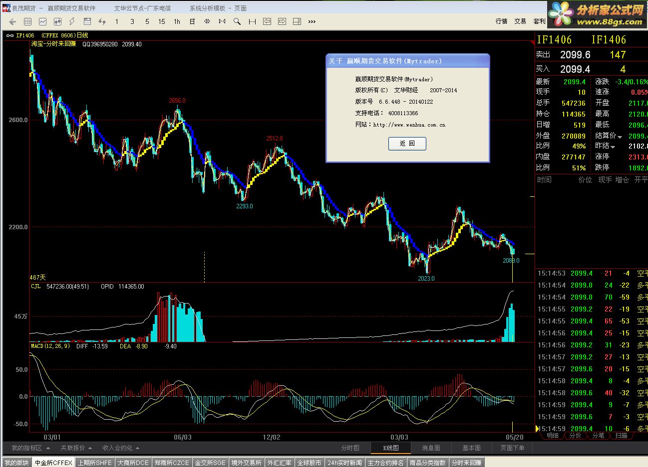Click the 淘宝-分时来回赚 indicator label
This screenshot has height=467, width=648.
[54, 44]
